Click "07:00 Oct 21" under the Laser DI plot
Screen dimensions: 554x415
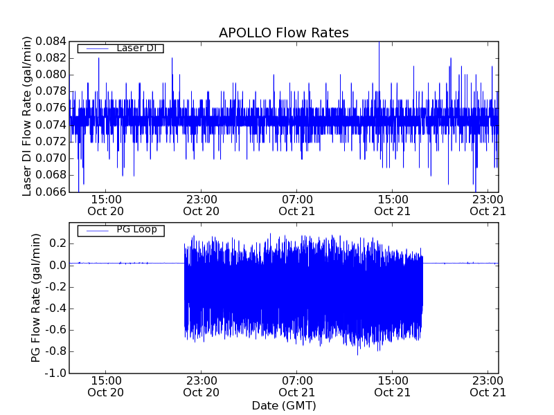pyautogui.click(x=297, y=205)
